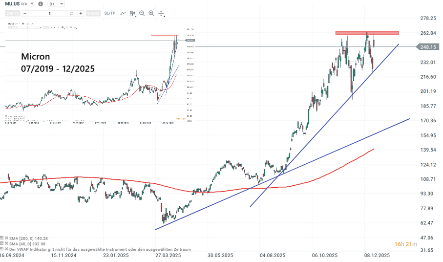Viewport: 443px width, 262px height.
Task: Click the red resistance zone rectangle
Action: (367, 33)
